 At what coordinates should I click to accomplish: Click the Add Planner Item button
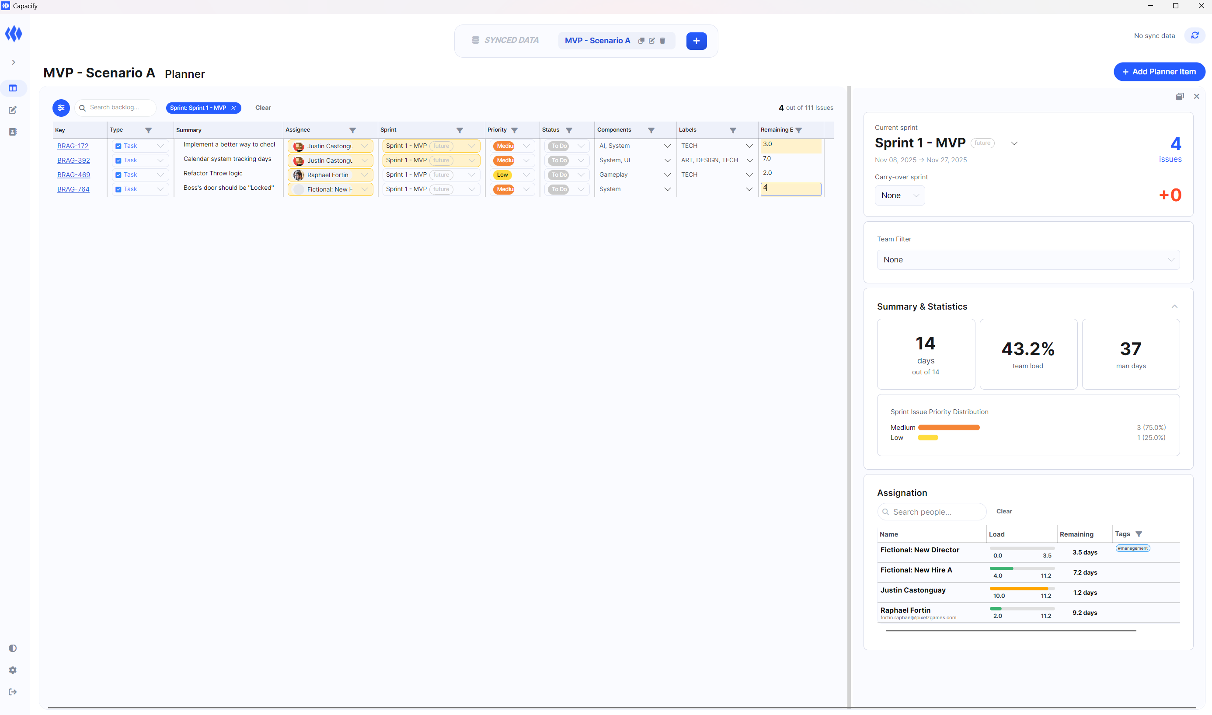[x=1159, y=71]
